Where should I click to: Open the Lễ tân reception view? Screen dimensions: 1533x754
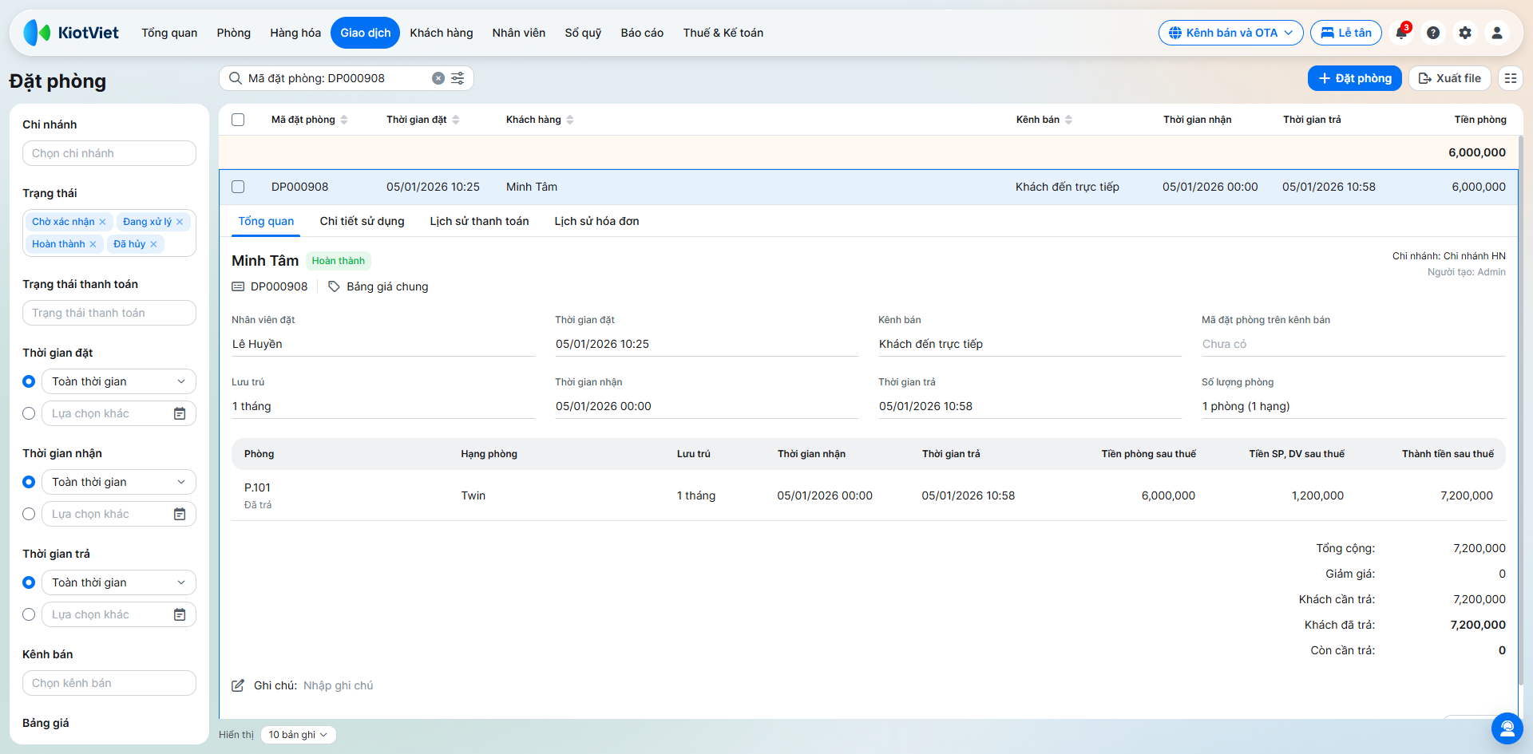1346,33
